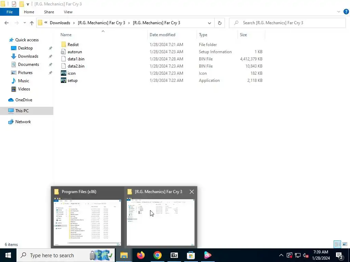This screenshot has height=262, width=350.
Task: Select This PC in the navigation pane
Action: [27, 111]
